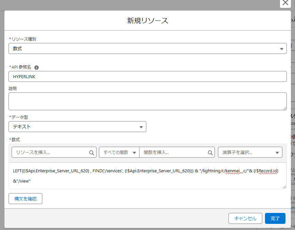
Task: Click the 関数を挿入 search field
Action: (x=177, y=152)
